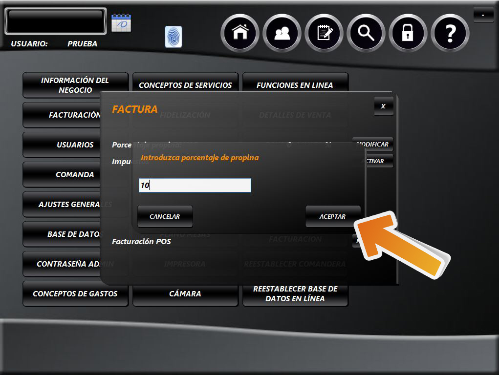This screenshot has height=375, width=499.
Task: Click the tip percentage input field
Action: 195,186
